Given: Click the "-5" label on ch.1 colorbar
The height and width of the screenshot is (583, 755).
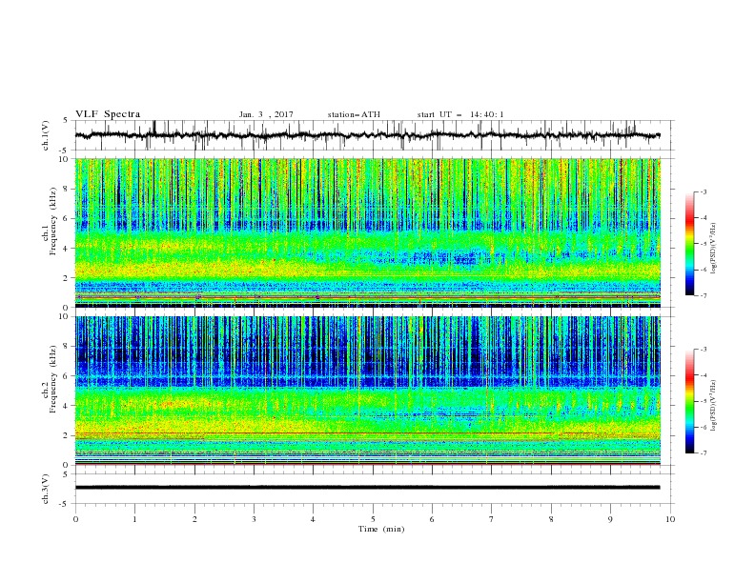Looking at the screenshot, I should click(703, 244).
